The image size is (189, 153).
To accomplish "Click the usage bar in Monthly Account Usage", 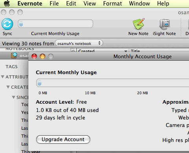I will click(113, 83).
